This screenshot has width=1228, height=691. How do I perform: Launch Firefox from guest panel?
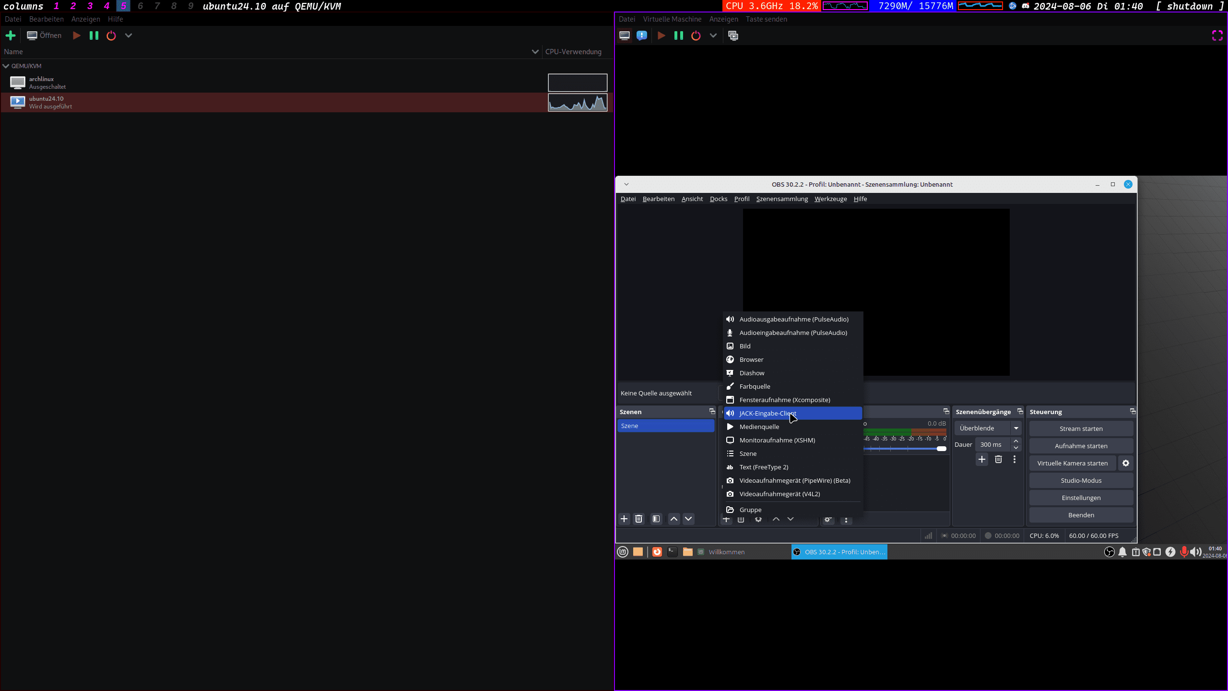[x=657, y=552]
